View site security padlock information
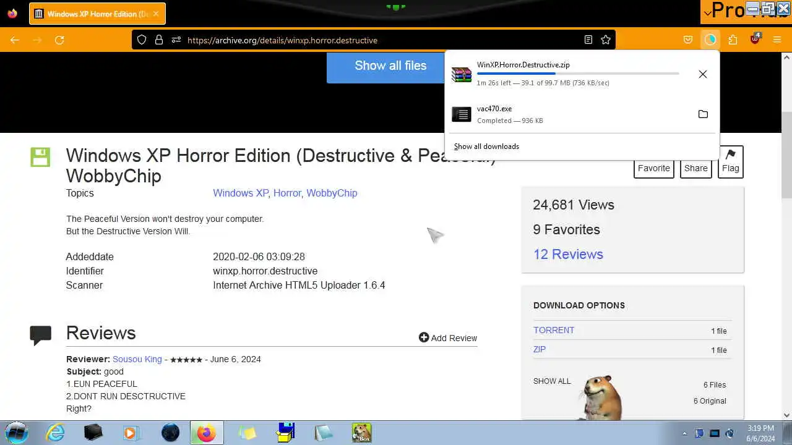 click(x=159, y=40)
